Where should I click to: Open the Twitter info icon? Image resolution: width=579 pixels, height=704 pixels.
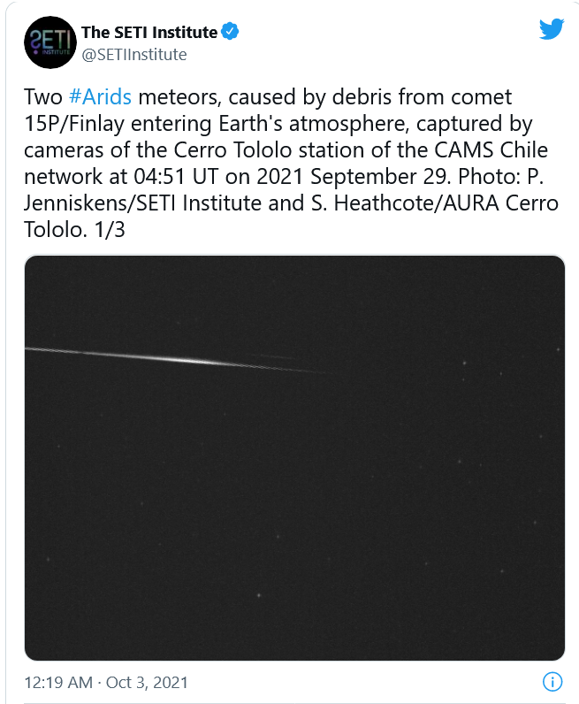pyautogui.click(x=552, y=682)
